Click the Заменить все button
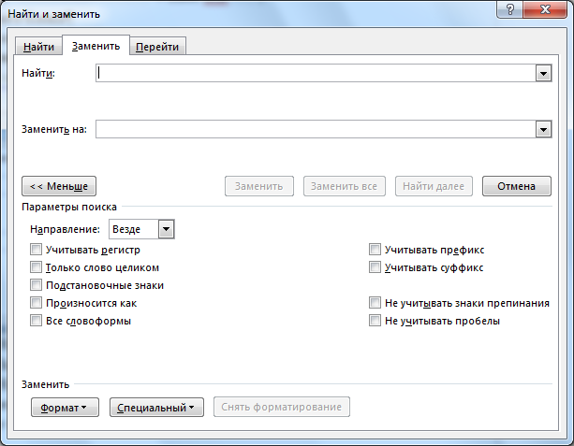This screenshot has height=446, width=574. click(x=344, y=186)
